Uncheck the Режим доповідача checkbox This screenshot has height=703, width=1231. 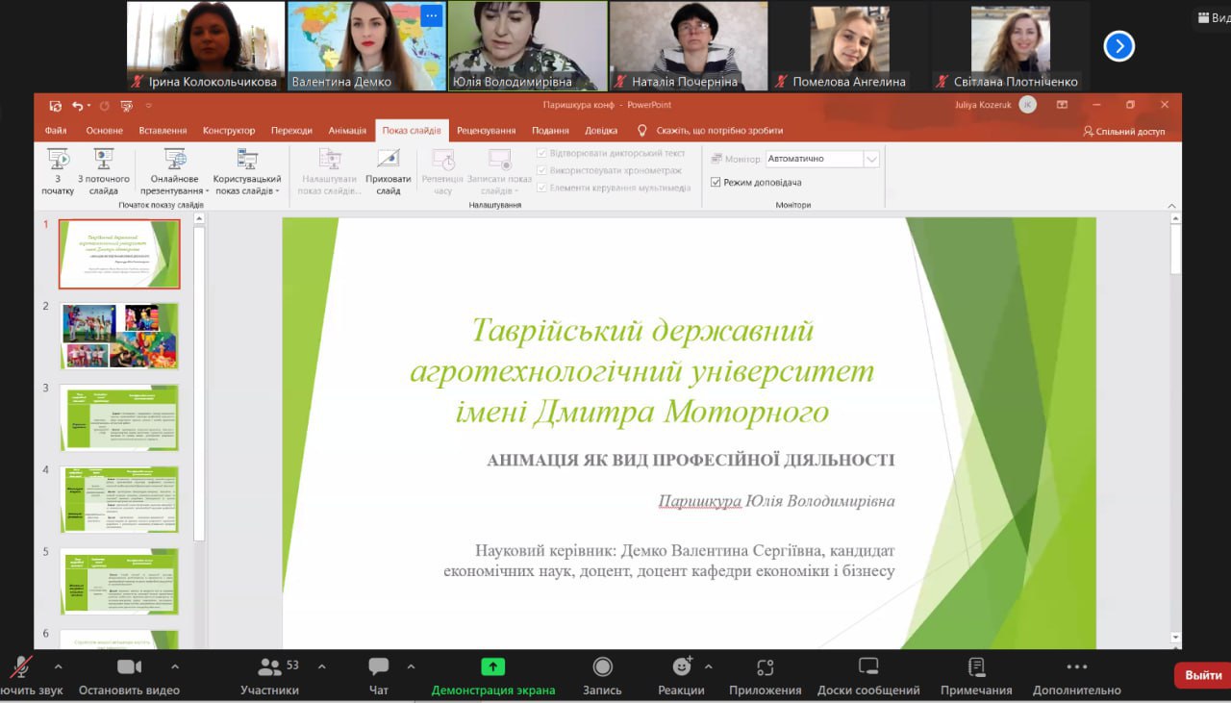pyautogui.click(x=716, y=182)
